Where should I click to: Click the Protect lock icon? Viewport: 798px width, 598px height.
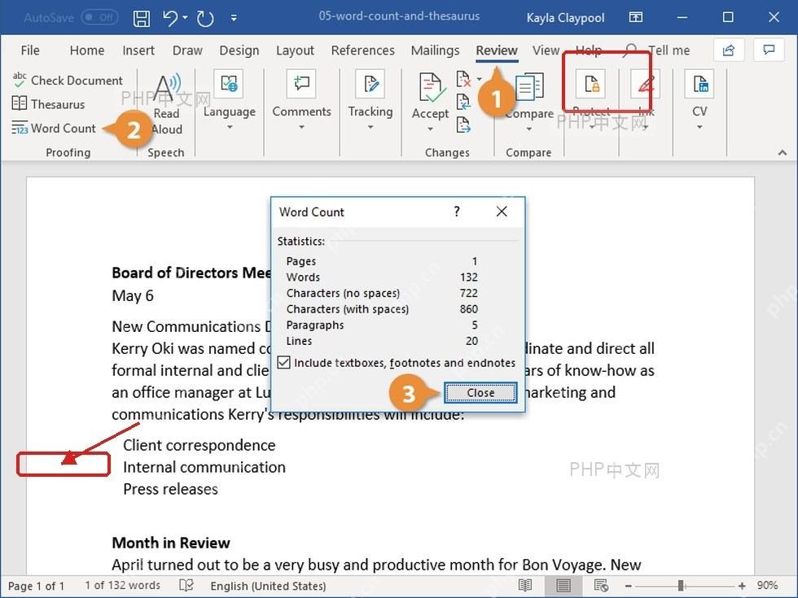tap(591, 84)
